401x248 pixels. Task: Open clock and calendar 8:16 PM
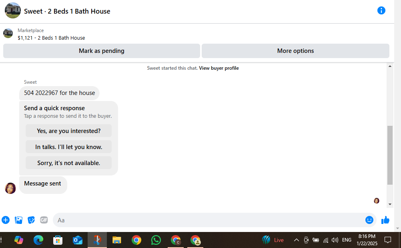[367, 240]
